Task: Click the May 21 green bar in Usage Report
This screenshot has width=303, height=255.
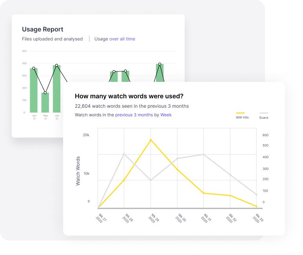Action: click(x=45, y=103)
